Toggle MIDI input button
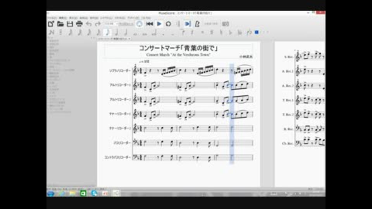The height and width of the screenshot is (209, 372). [x=139, y=24]
